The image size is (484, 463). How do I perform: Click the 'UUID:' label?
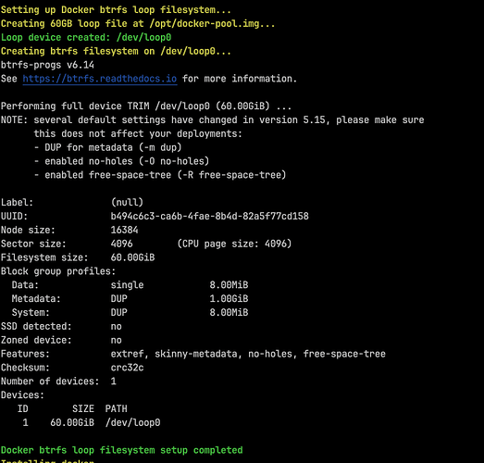[14, 216]
